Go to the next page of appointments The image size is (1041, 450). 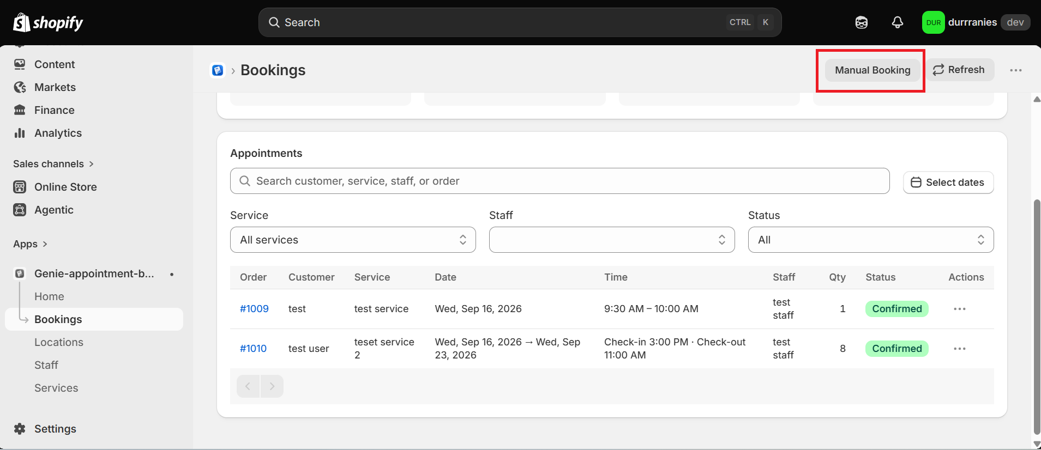(272, 386)
